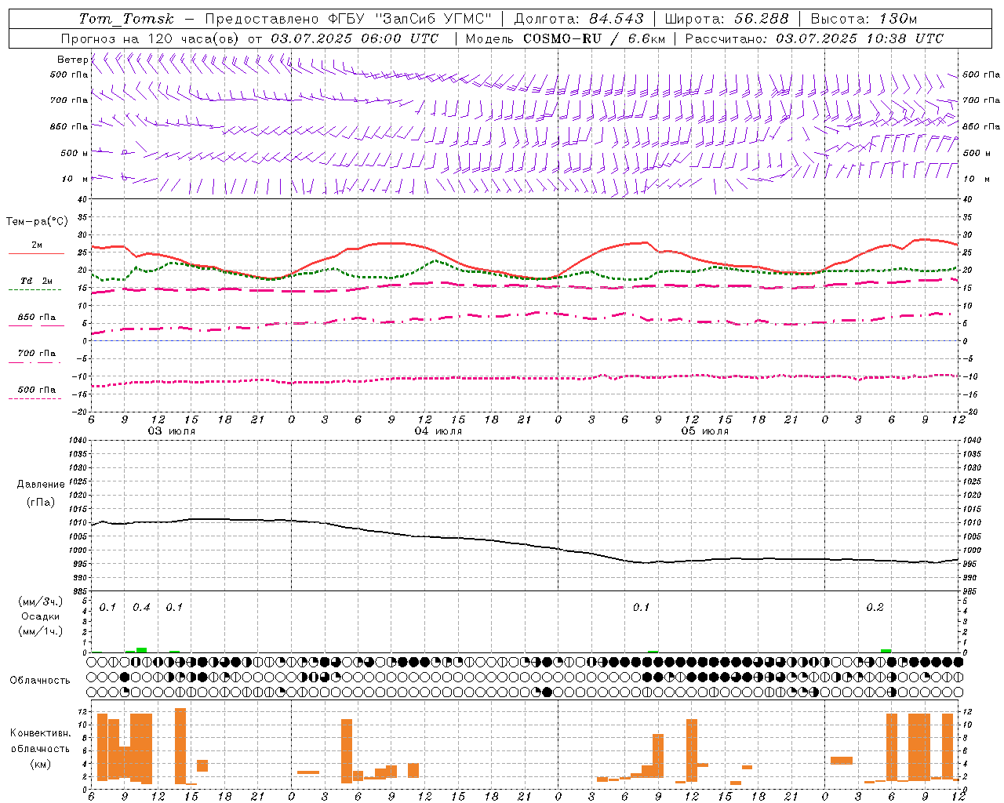Image resolution: width=1004 pixels, height=803 pixels.
Task: Select the forecast start time 03.07.2025 06:00 UTC
Action: [x=355, y=38]
